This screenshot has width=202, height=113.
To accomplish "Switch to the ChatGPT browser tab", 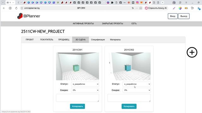I will [112, 3].
